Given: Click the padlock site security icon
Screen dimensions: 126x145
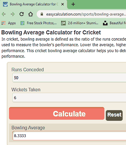Looking at the screenshot, I should click(x=42, y=14).
